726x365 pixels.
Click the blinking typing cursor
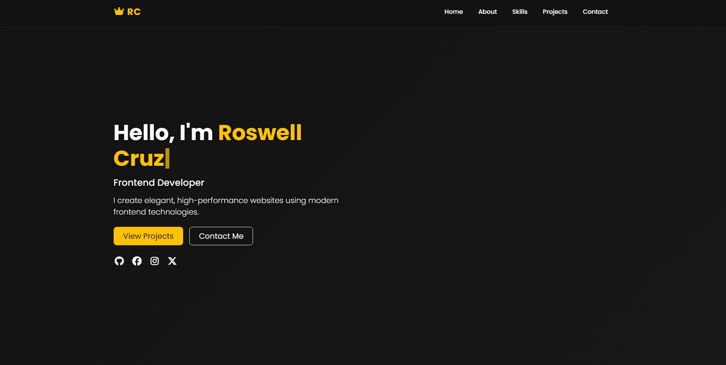click(168, 158)
